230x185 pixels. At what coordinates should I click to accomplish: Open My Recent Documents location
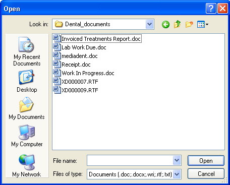pos(27,51)
